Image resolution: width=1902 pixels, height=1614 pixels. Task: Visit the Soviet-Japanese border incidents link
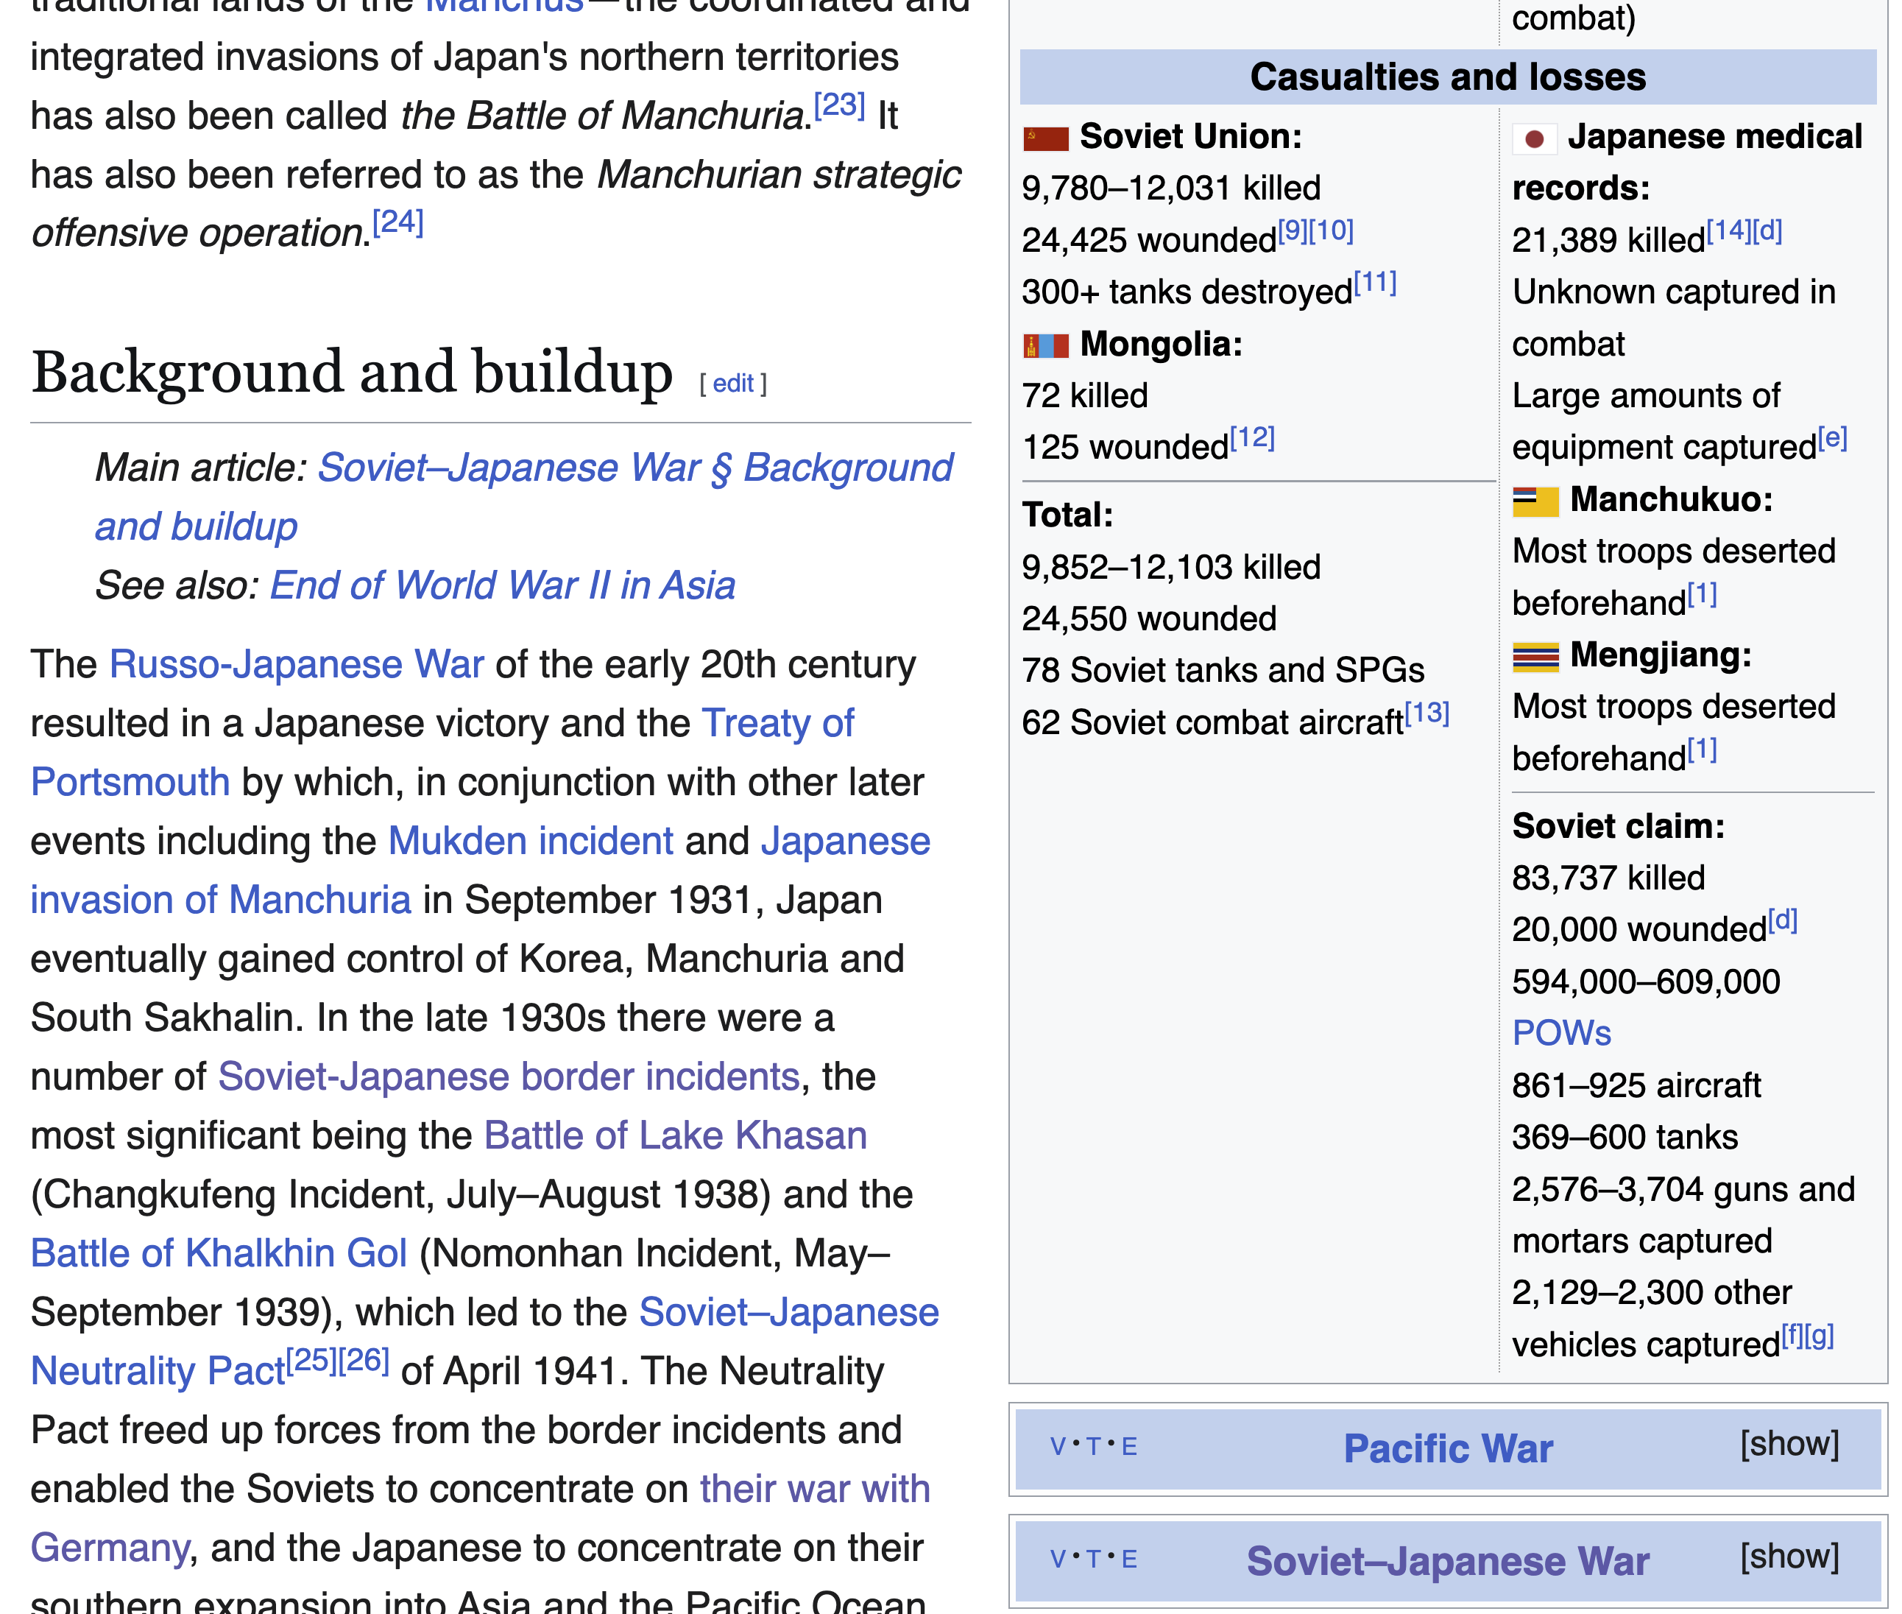509,1077
